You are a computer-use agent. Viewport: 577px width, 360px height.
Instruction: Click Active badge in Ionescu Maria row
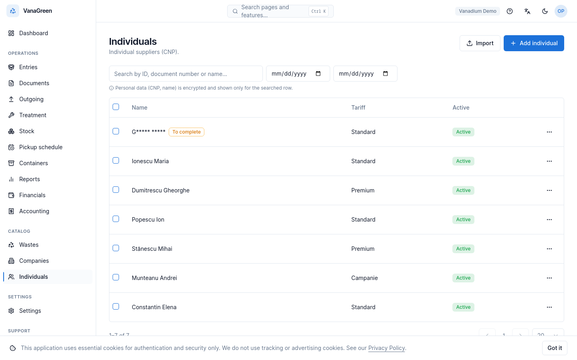pos(463,161)
